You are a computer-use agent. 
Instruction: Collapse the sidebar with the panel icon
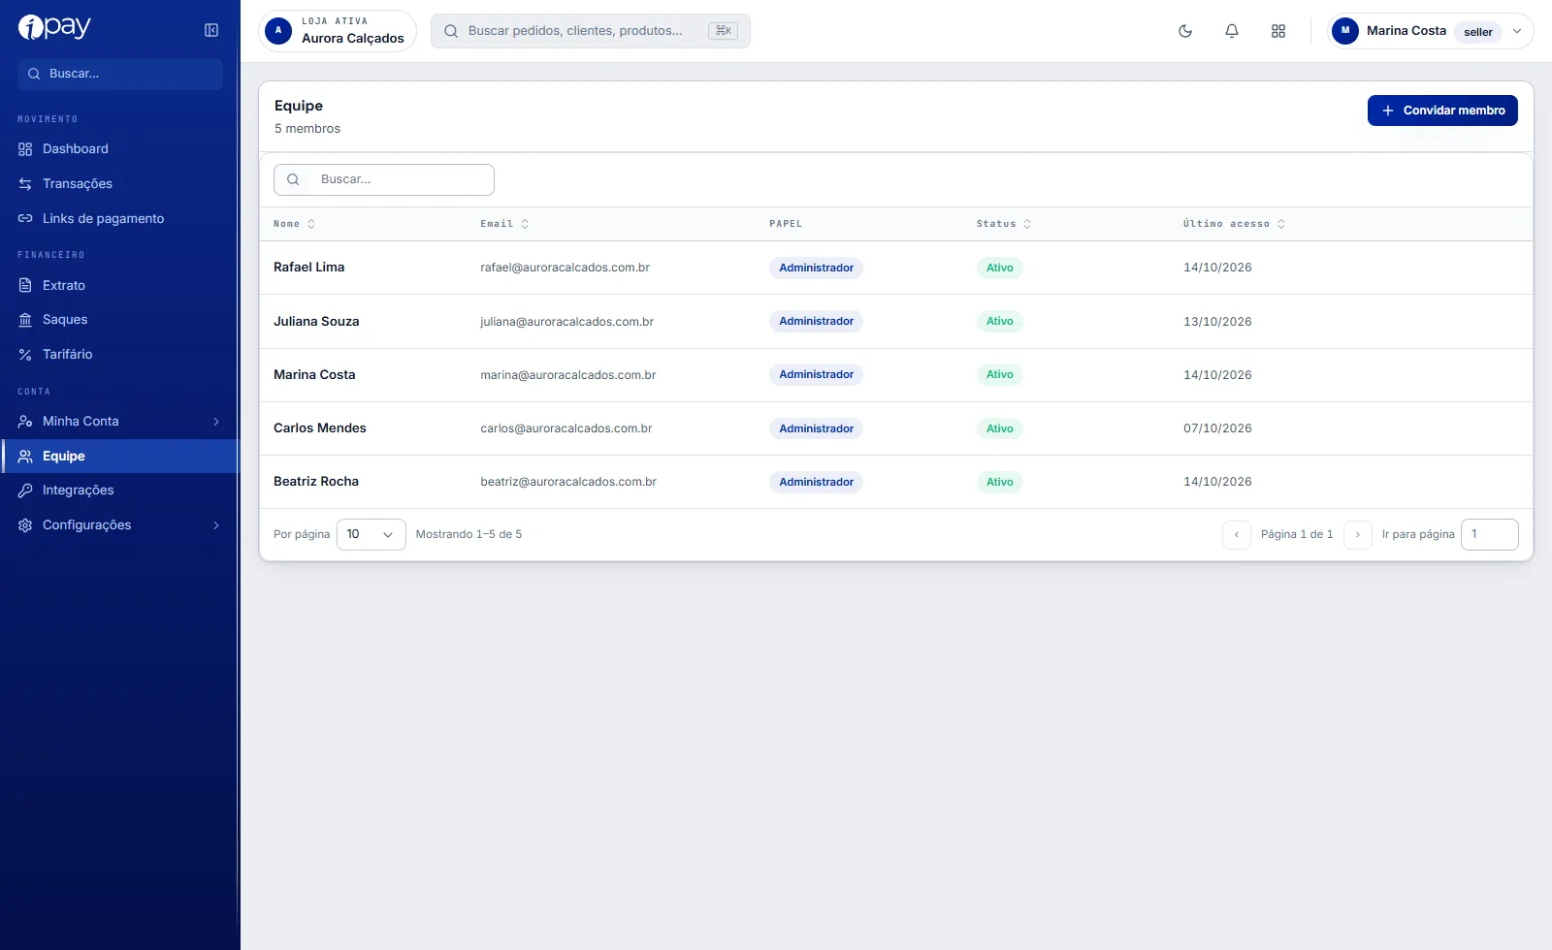pos(211,30)
